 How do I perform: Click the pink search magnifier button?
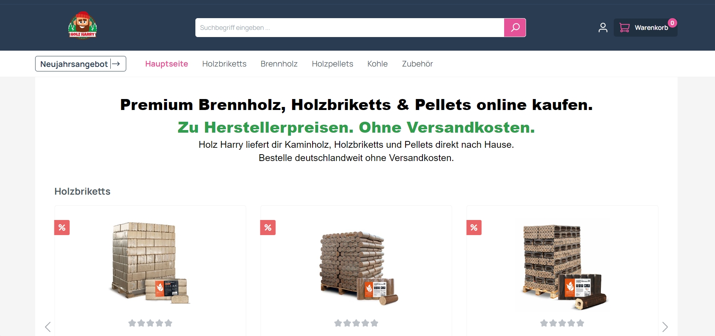click(515, 28)
